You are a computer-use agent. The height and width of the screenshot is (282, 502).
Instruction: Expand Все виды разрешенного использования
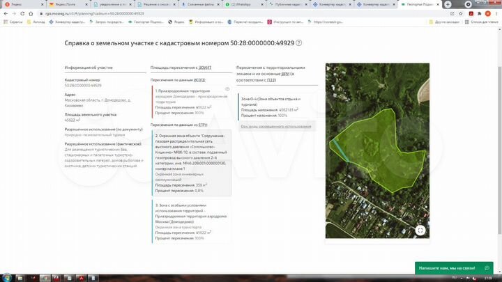[276, 126]
